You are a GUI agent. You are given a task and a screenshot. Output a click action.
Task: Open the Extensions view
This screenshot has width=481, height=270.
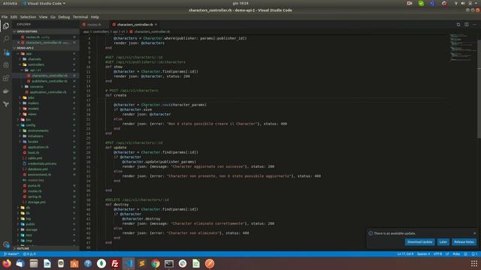(6, 78)
